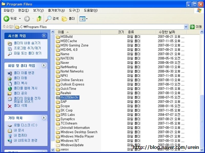
Task: Click the red X 폴더 삭제 icon
Action: point(10,106)
